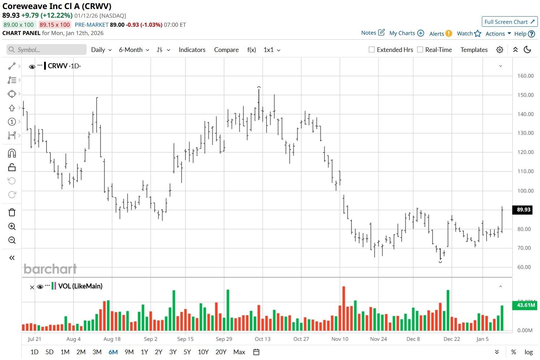Toggle the drawings lock
This screenshot has width=540, height=360.
[x=12, y=167]
